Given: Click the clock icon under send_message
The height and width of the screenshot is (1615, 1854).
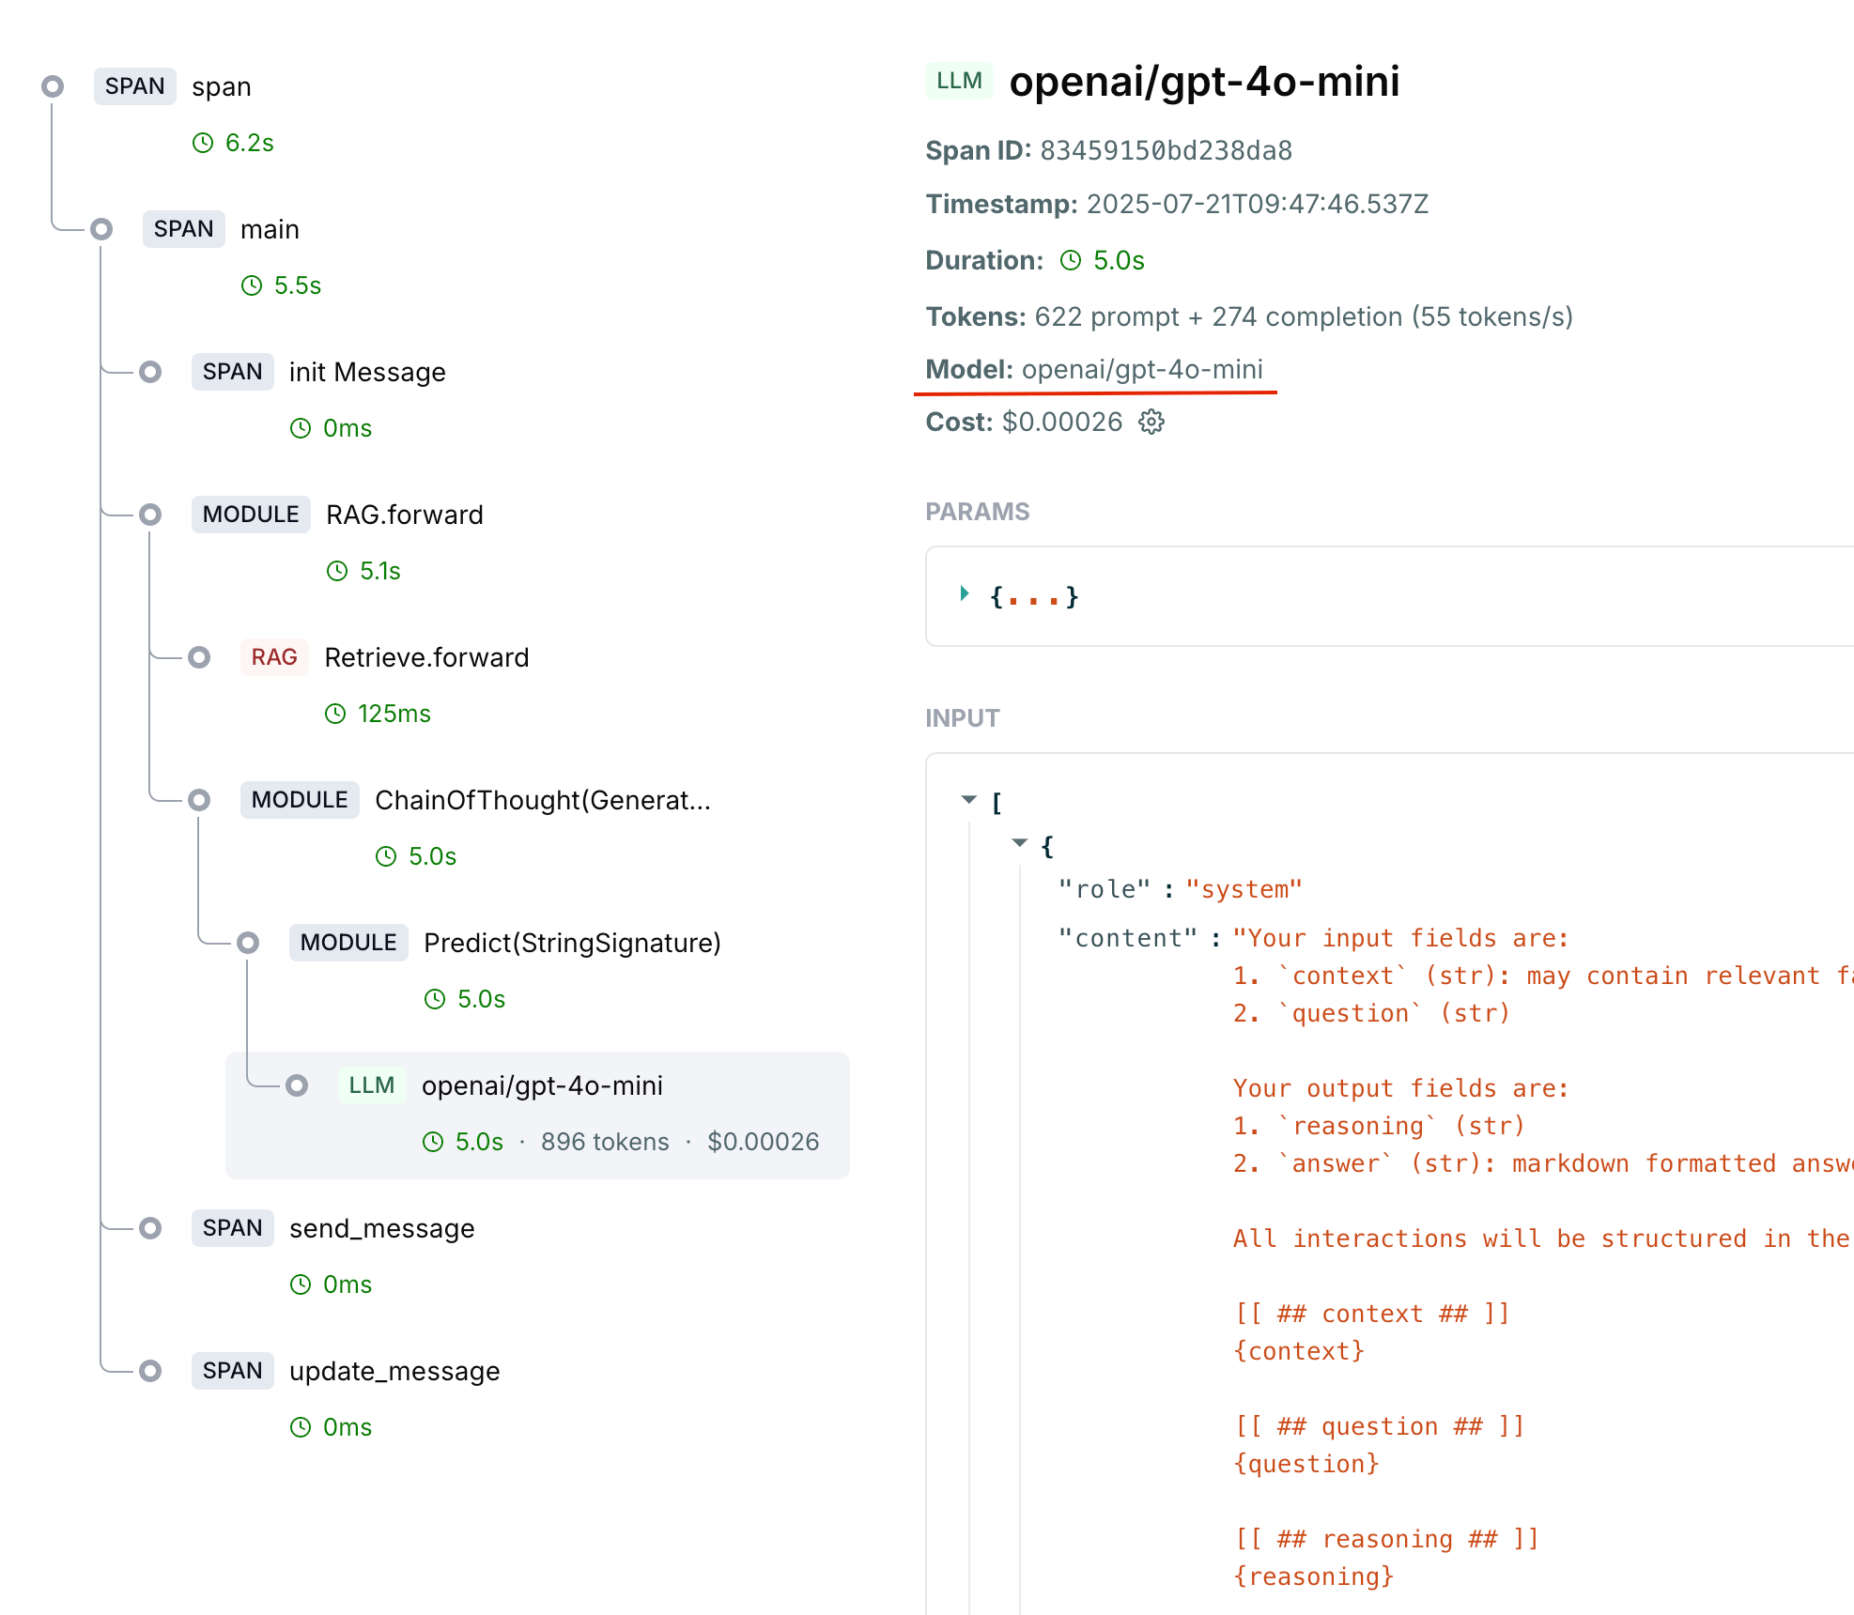Looking at the screenshot, I should click(301, 1284).
